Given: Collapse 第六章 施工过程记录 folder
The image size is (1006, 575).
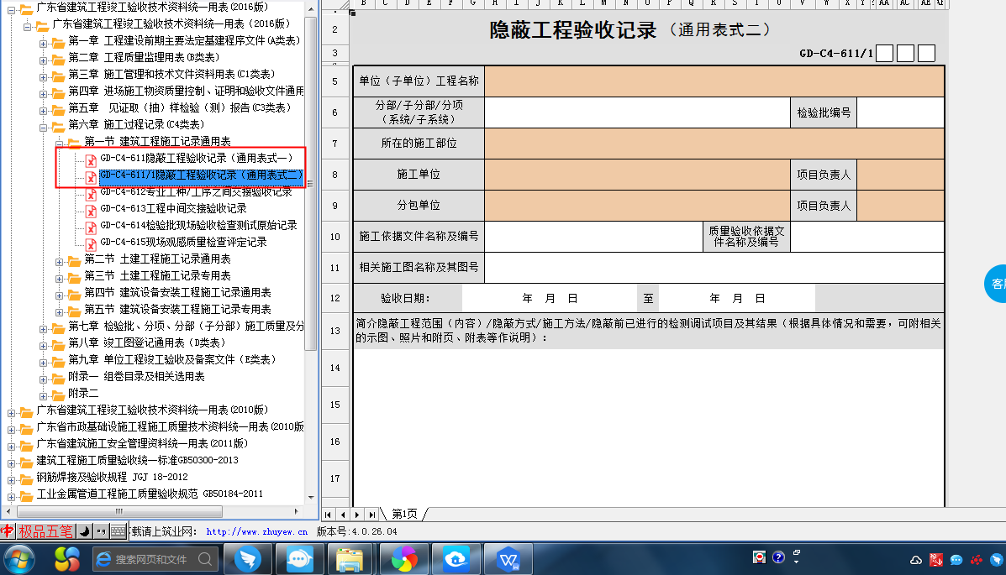Looking at the screenshot, I should (x=42, y=125).
